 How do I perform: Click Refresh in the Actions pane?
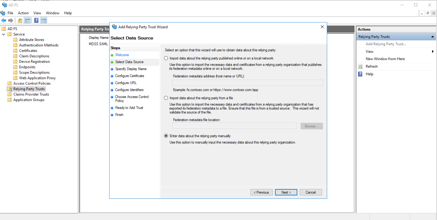pos(371,67)
